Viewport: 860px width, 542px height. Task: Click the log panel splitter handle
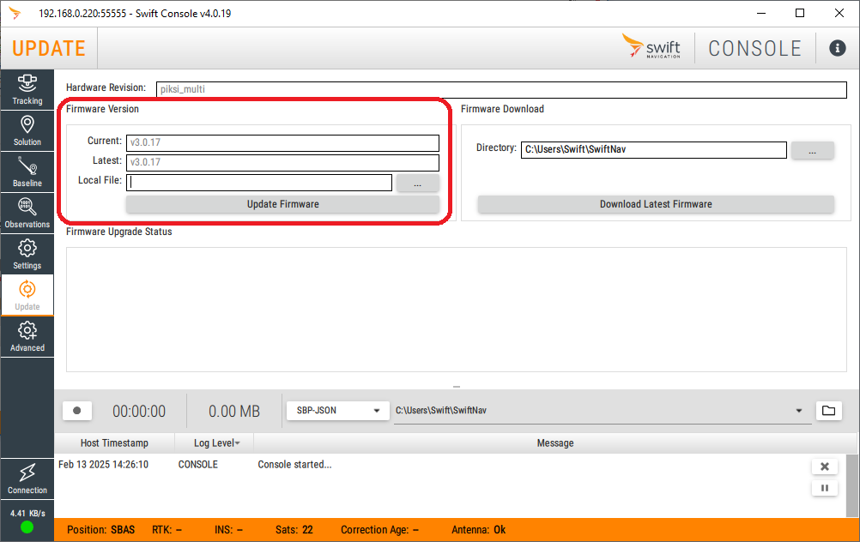tap(457, 387)
